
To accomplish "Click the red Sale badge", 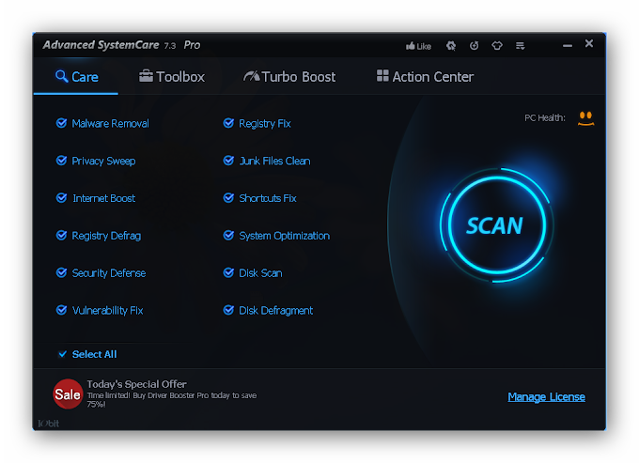I will pyautogui.click(x=68, y=394).
